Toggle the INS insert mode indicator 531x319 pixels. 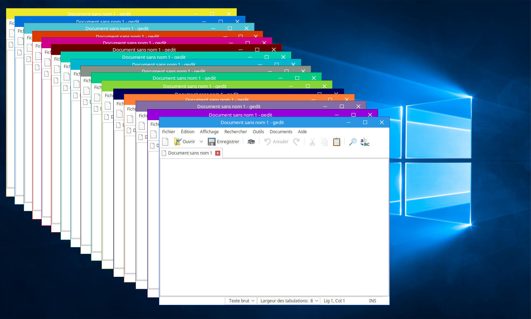(372, 301)
